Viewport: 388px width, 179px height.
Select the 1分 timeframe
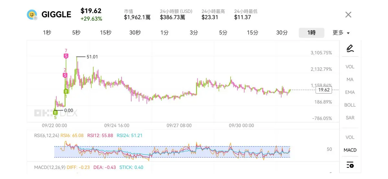164,33
